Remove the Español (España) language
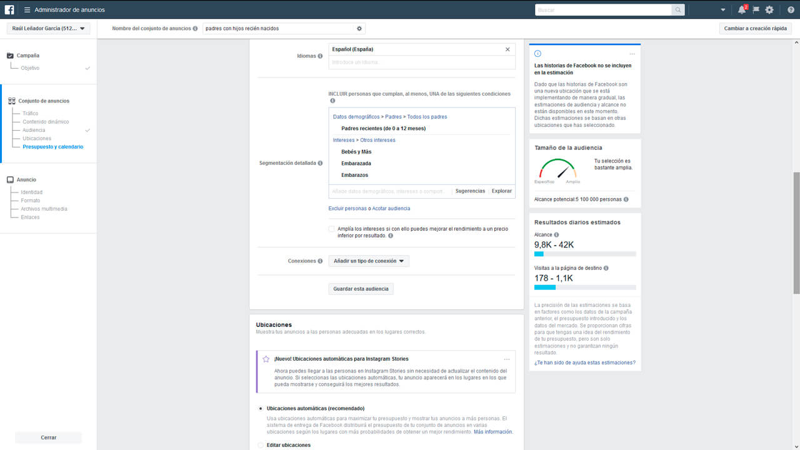The image size is (800, 450). 507,49
